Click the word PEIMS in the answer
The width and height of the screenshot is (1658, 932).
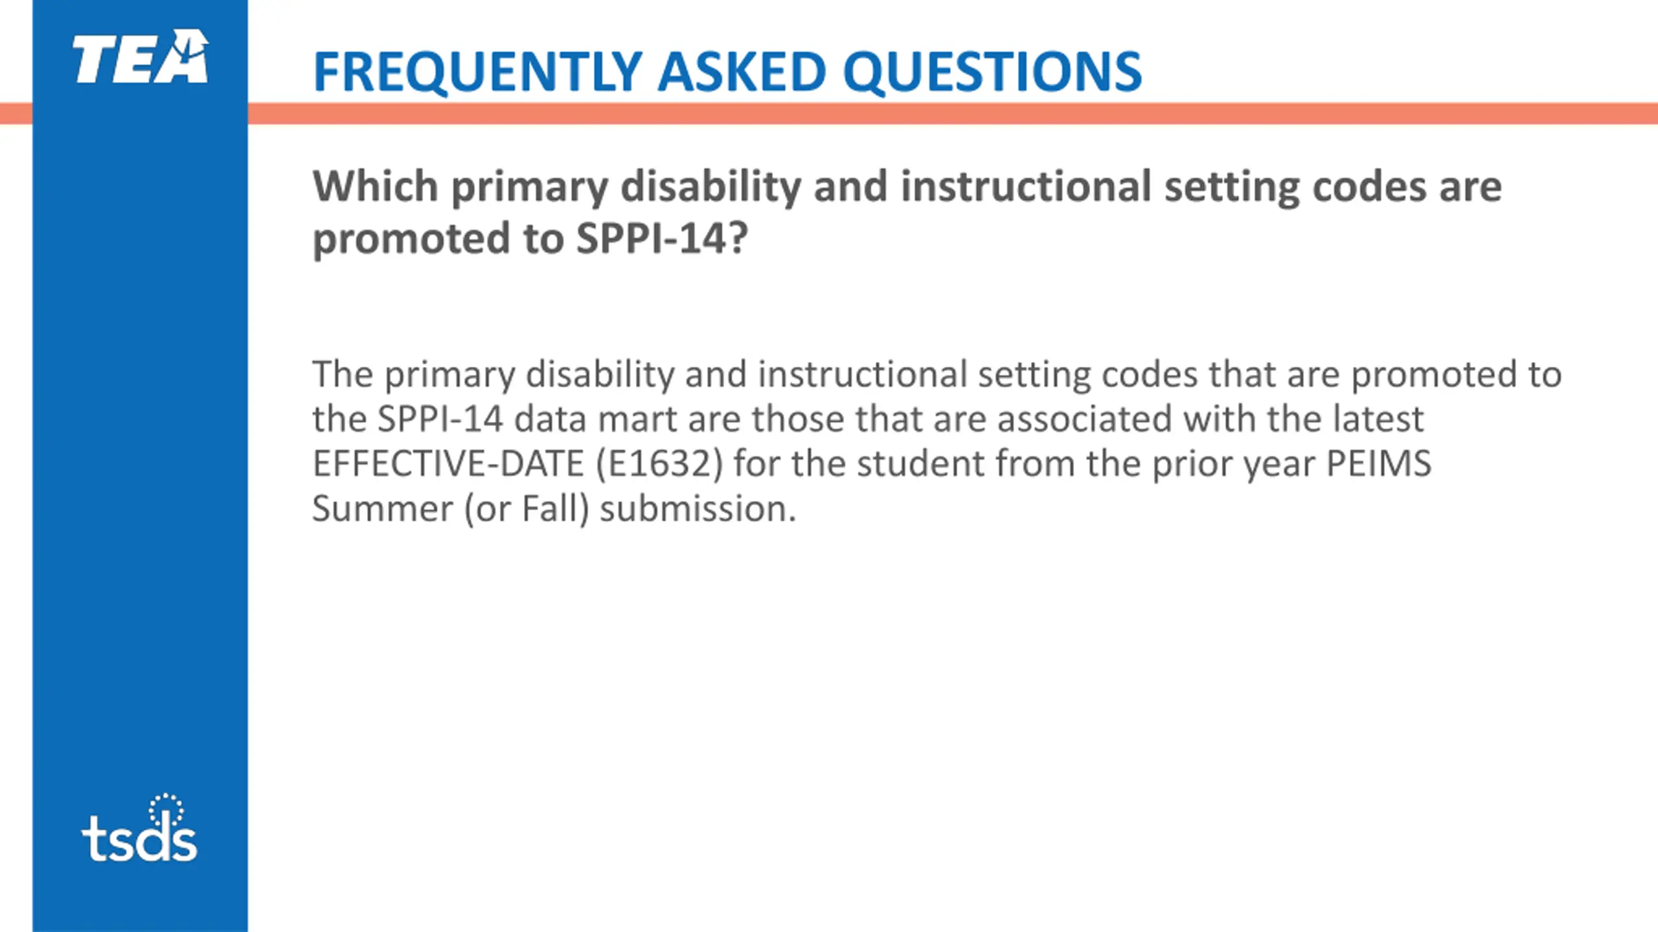tap(1379, 464)
